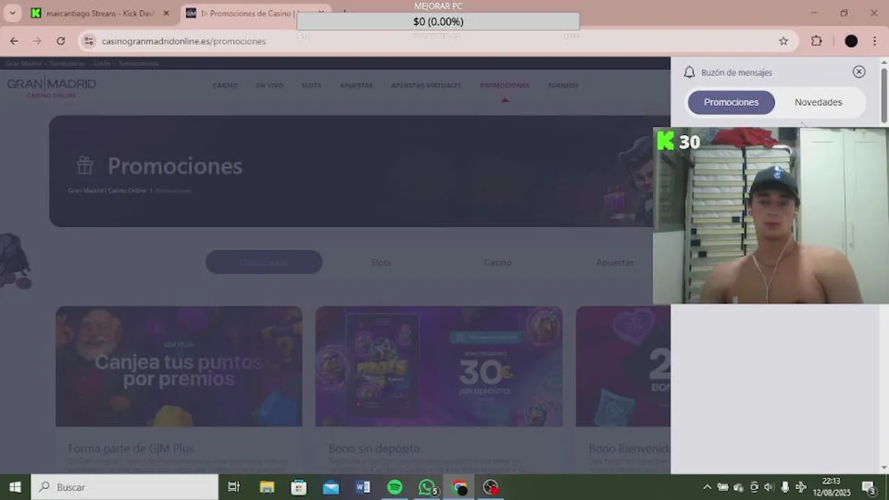
Task: Open the volume speaker tray icon
Action: pos(770,487)
